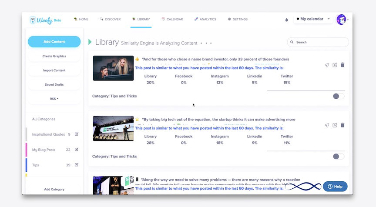Send the 'big tech' startup post
Screen dimensions: 376x207
click(x=327, y=125)
